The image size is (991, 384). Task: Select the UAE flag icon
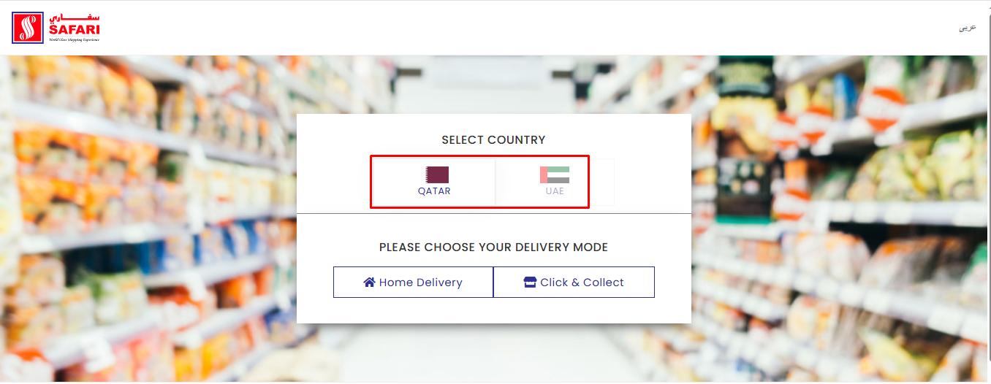point(555,174)
